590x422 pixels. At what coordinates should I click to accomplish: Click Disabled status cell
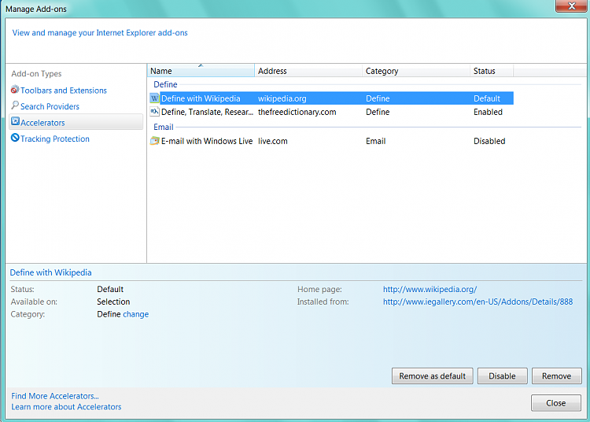[x=489, y=141]
